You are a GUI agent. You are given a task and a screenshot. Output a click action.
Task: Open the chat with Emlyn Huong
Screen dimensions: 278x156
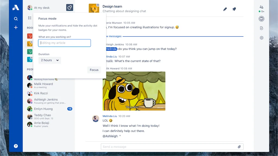coord(43,109)
